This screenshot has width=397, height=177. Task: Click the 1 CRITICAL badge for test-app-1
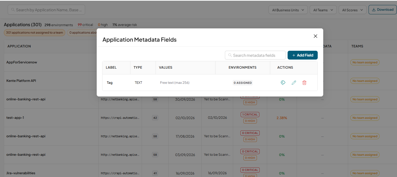tap(250, 114)
